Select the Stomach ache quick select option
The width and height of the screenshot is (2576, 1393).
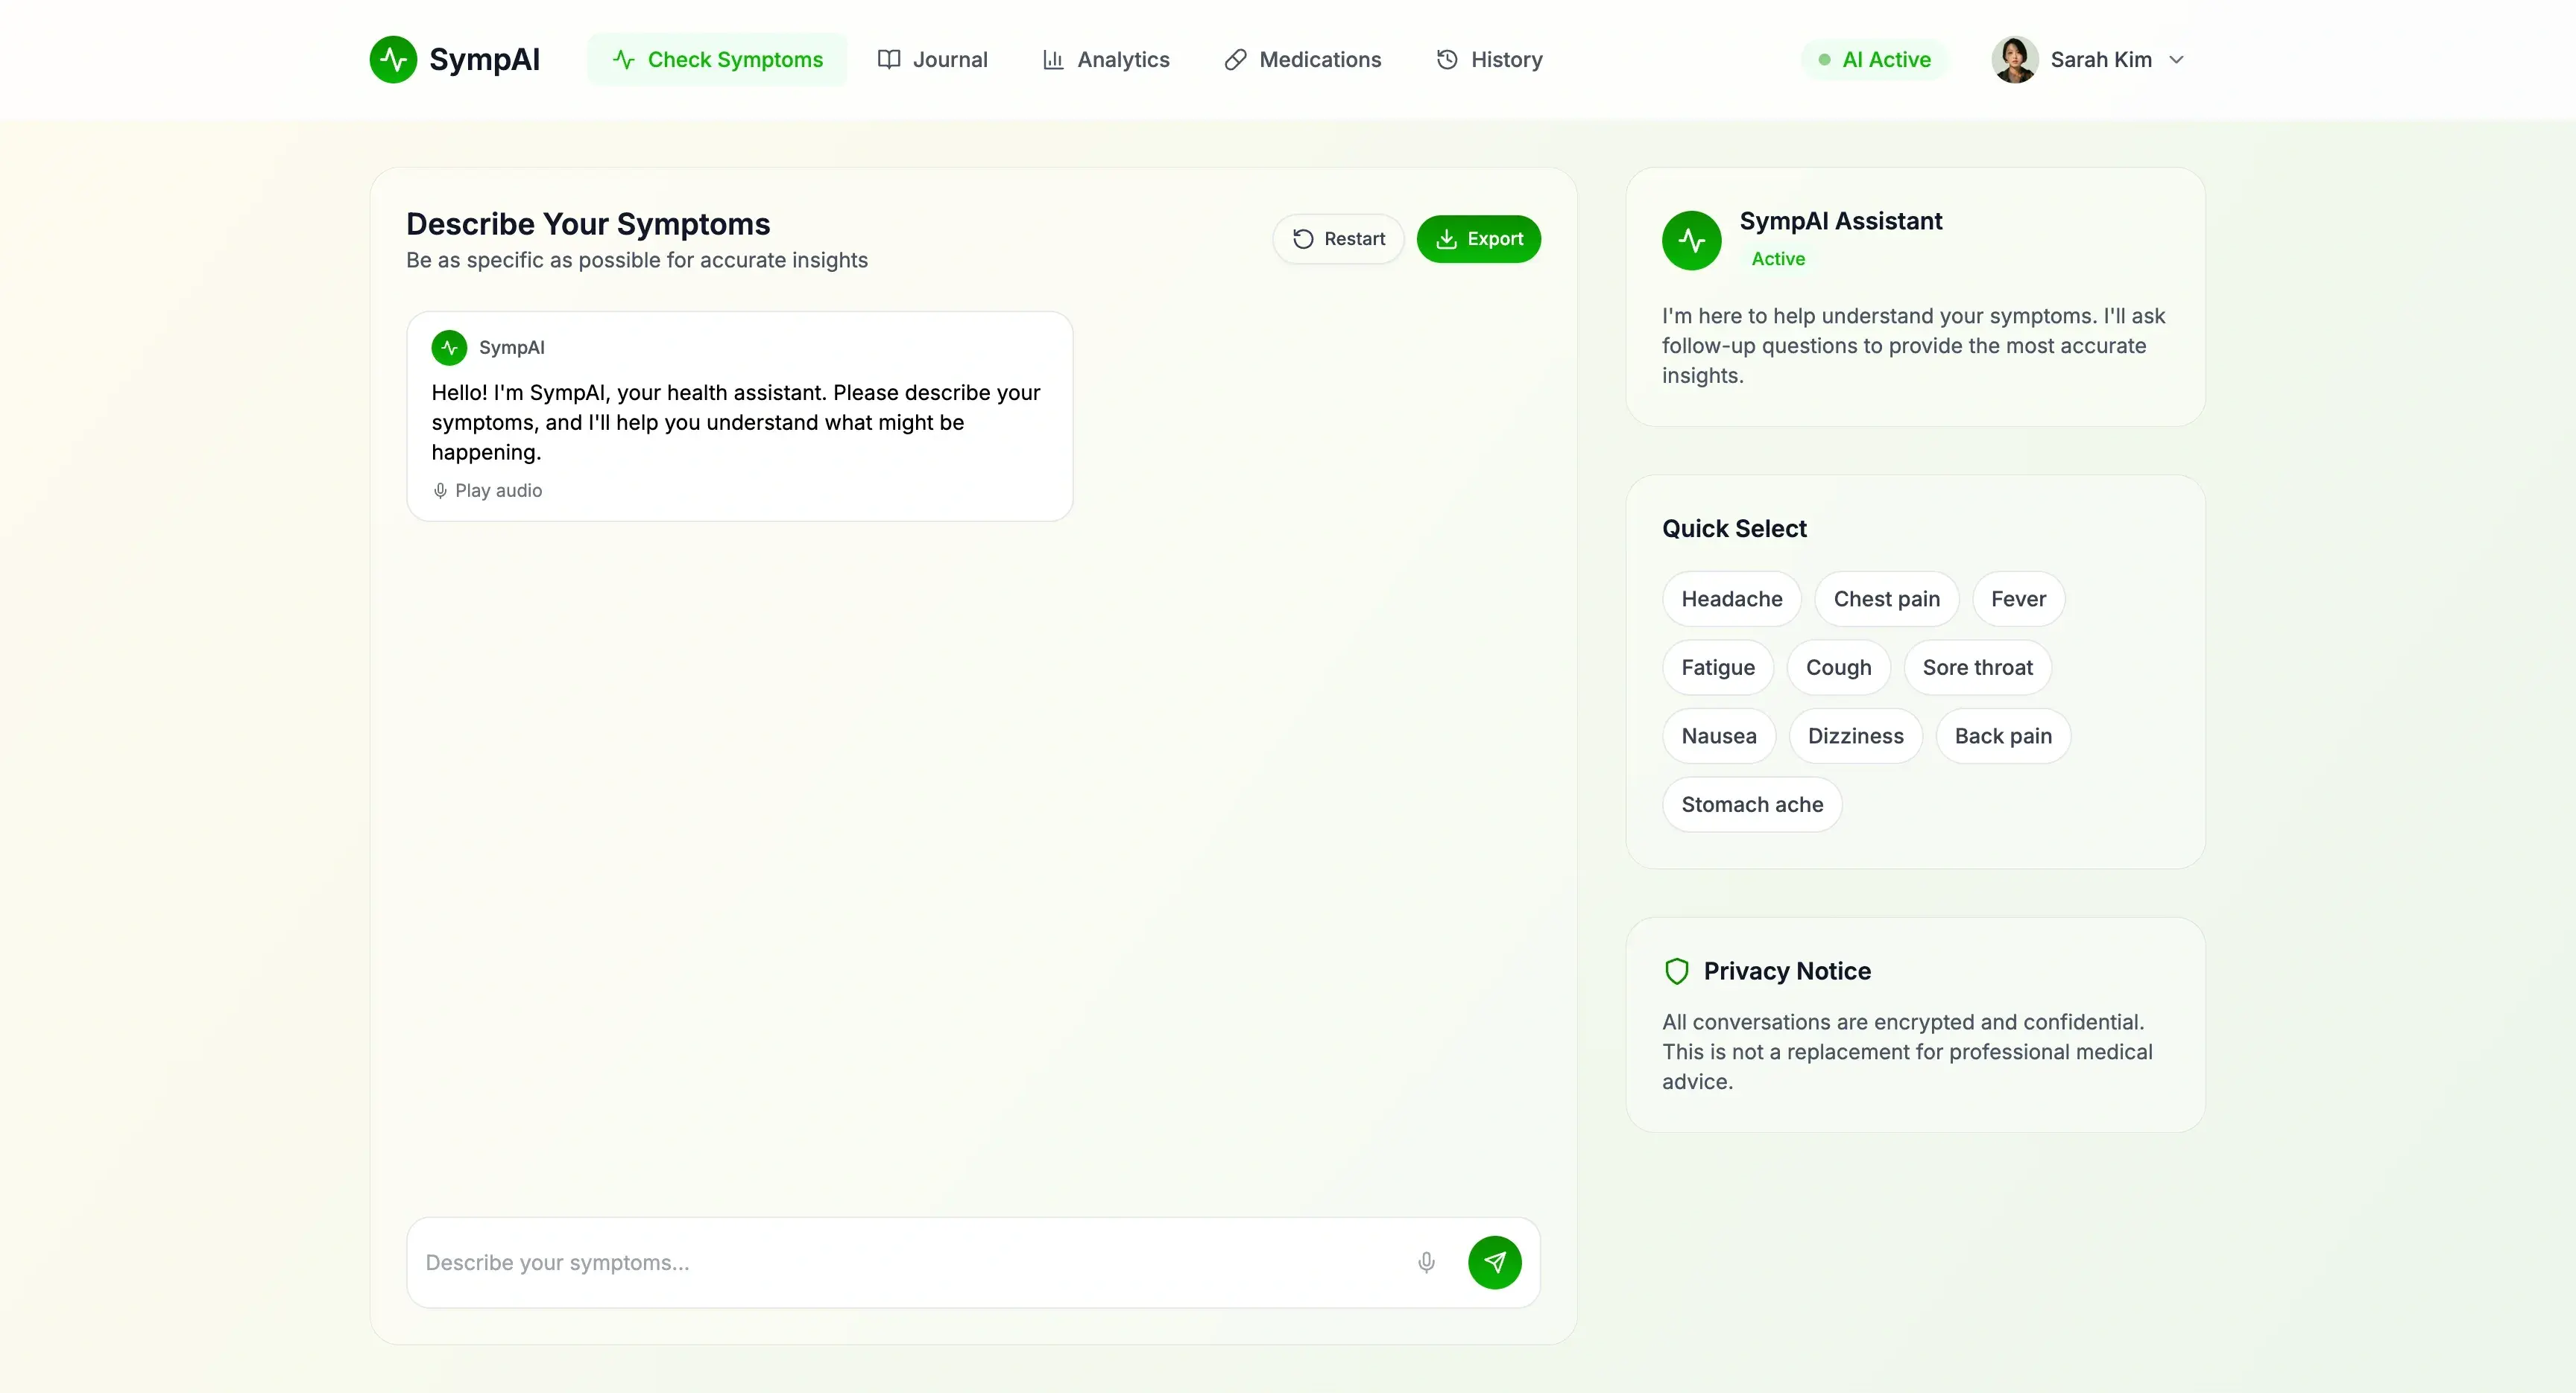point(1751,805)
